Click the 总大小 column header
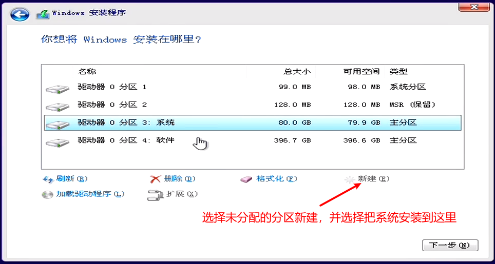 pyautogui.click(x=297, y=72)
